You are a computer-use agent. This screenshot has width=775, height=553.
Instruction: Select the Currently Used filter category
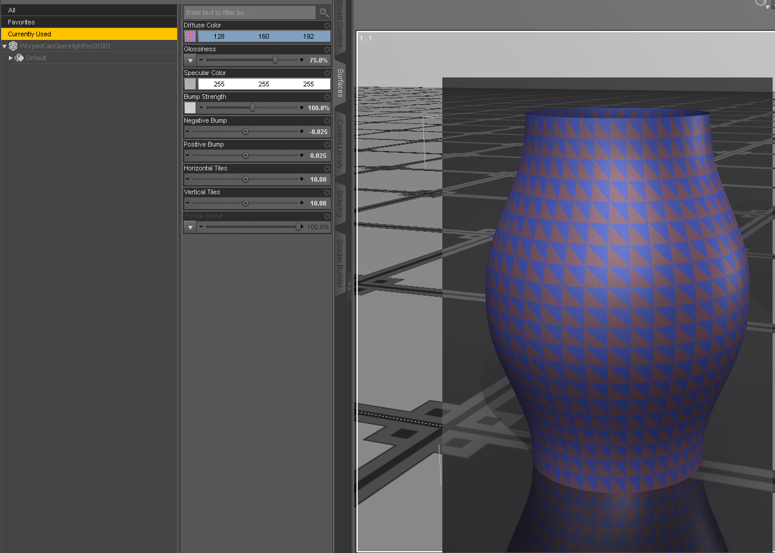point(89,34)
